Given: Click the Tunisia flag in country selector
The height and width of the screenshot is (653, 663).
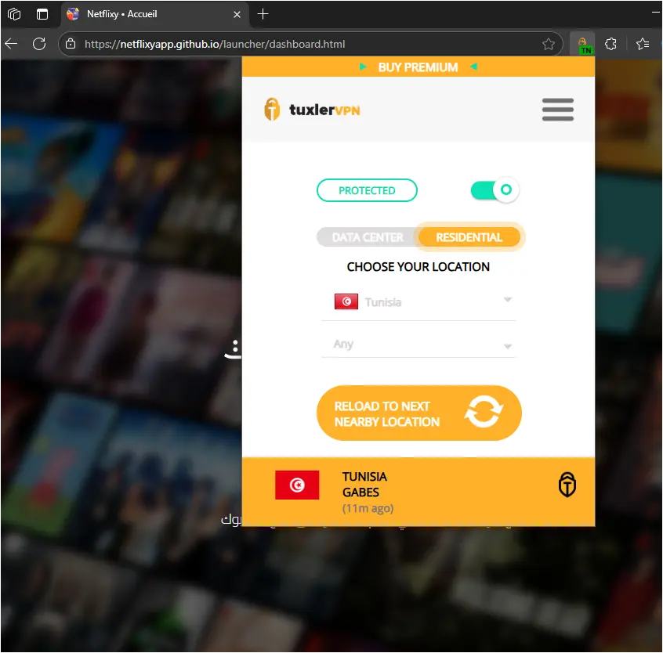Looking at the screenshot, I should [x=346, y=301].
